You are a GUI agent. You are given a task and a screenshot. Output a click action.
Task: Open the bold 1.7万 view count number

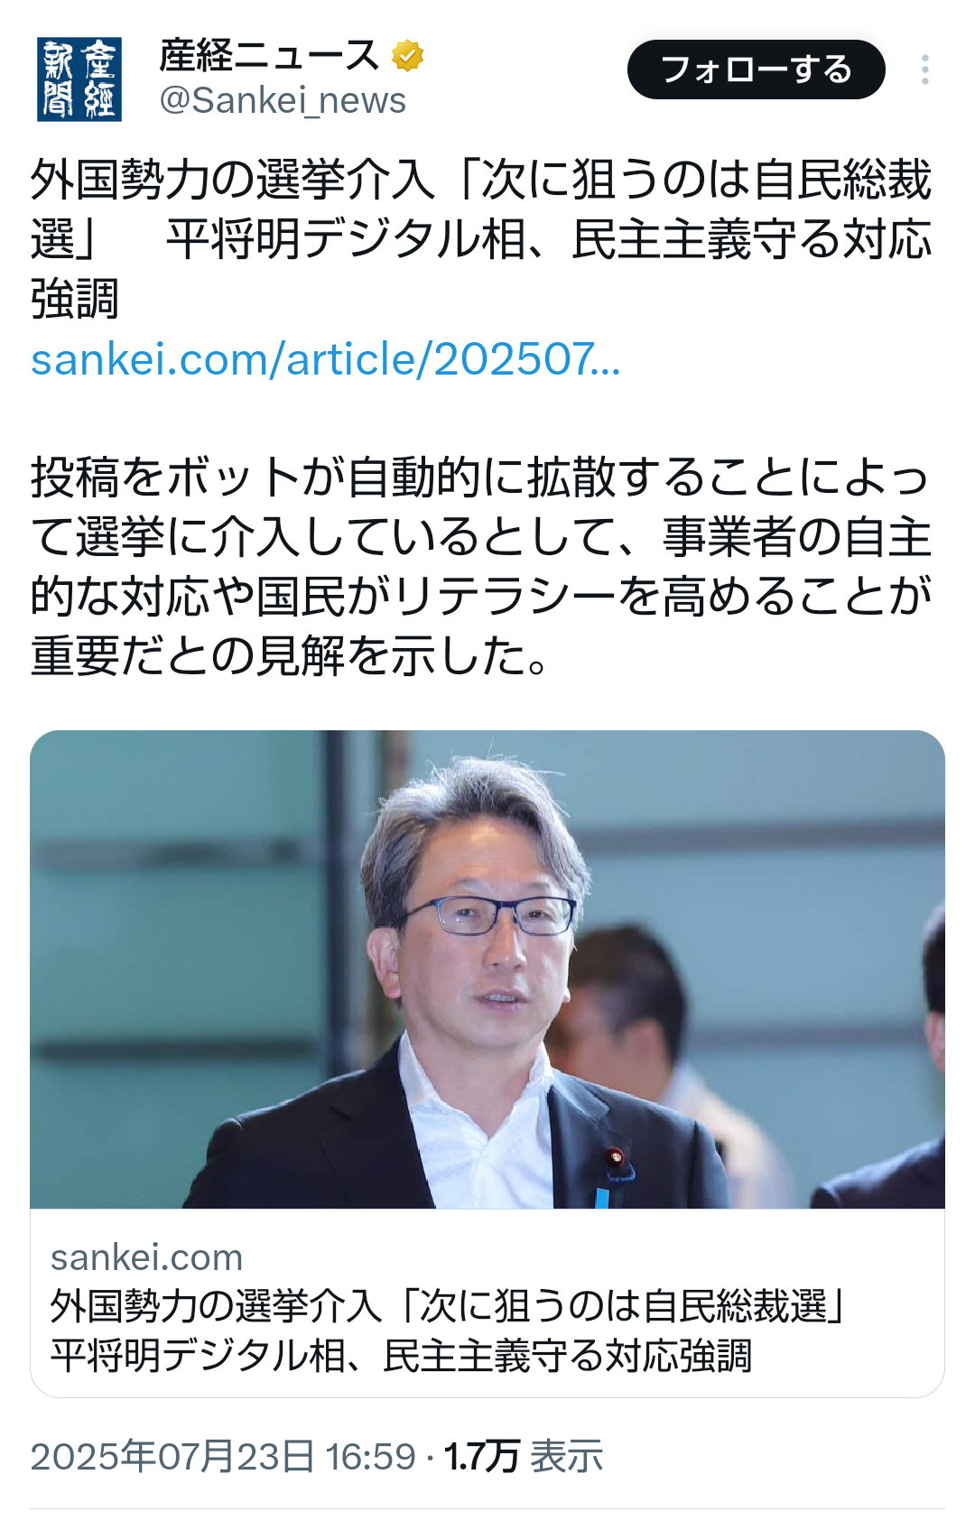481,1457
